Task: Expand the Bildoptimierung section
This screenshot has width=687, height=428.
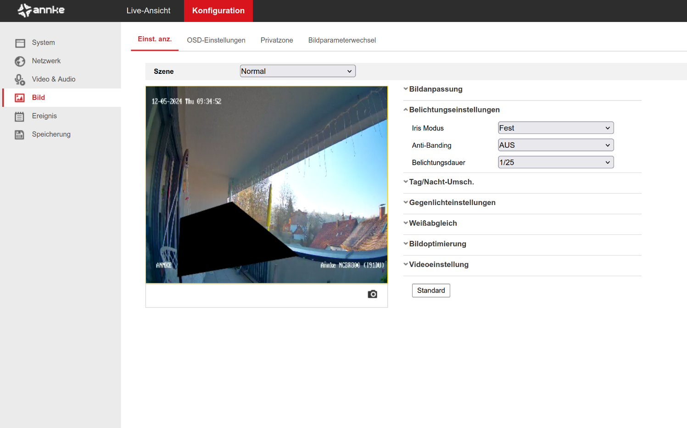Action: (x=435, y=244)
